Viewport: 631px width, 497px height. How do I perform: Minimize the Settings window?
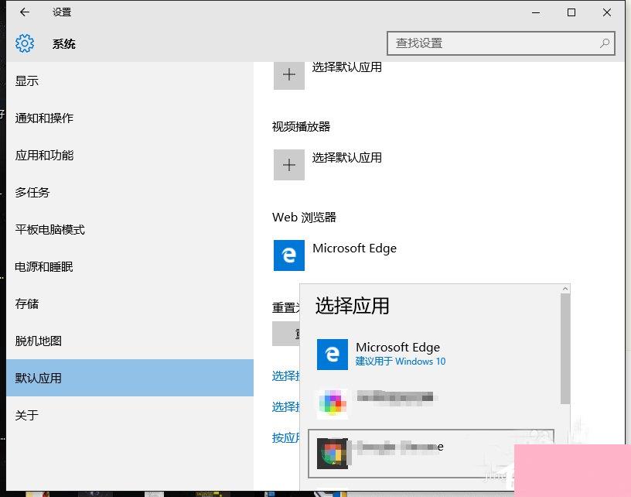pyautogui.click(x=536, y=12)
